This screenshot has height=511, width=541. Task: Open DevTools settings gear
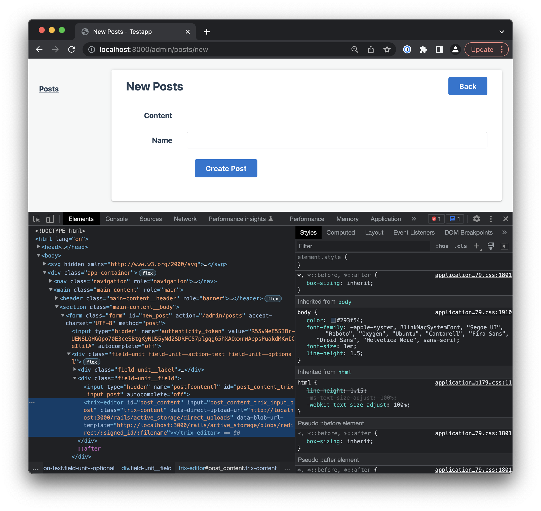tap(476, 219)
